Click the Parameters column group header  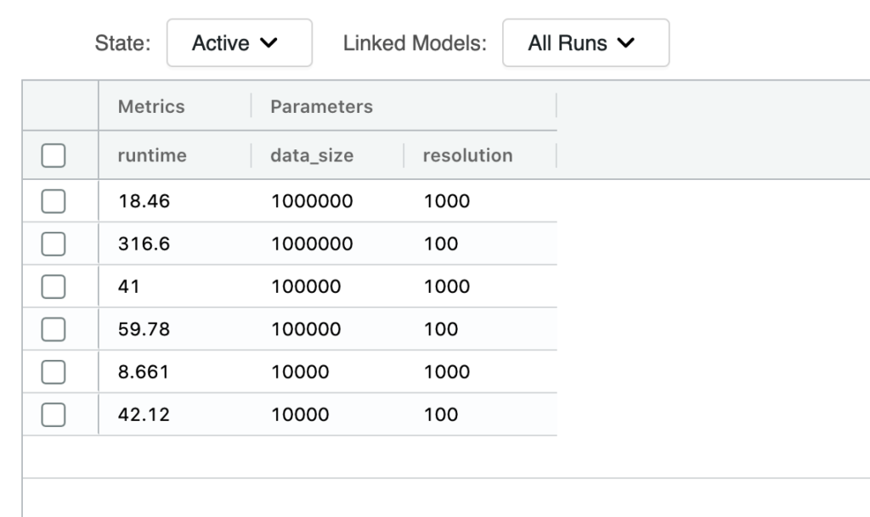click(x=321, y=106)
